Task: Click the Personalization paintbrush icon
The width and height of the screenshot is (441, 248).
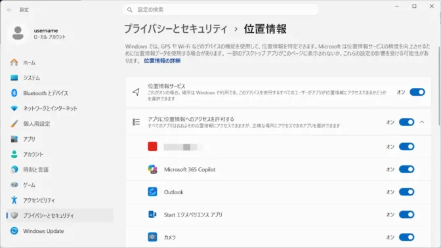Action: point(14,124)
